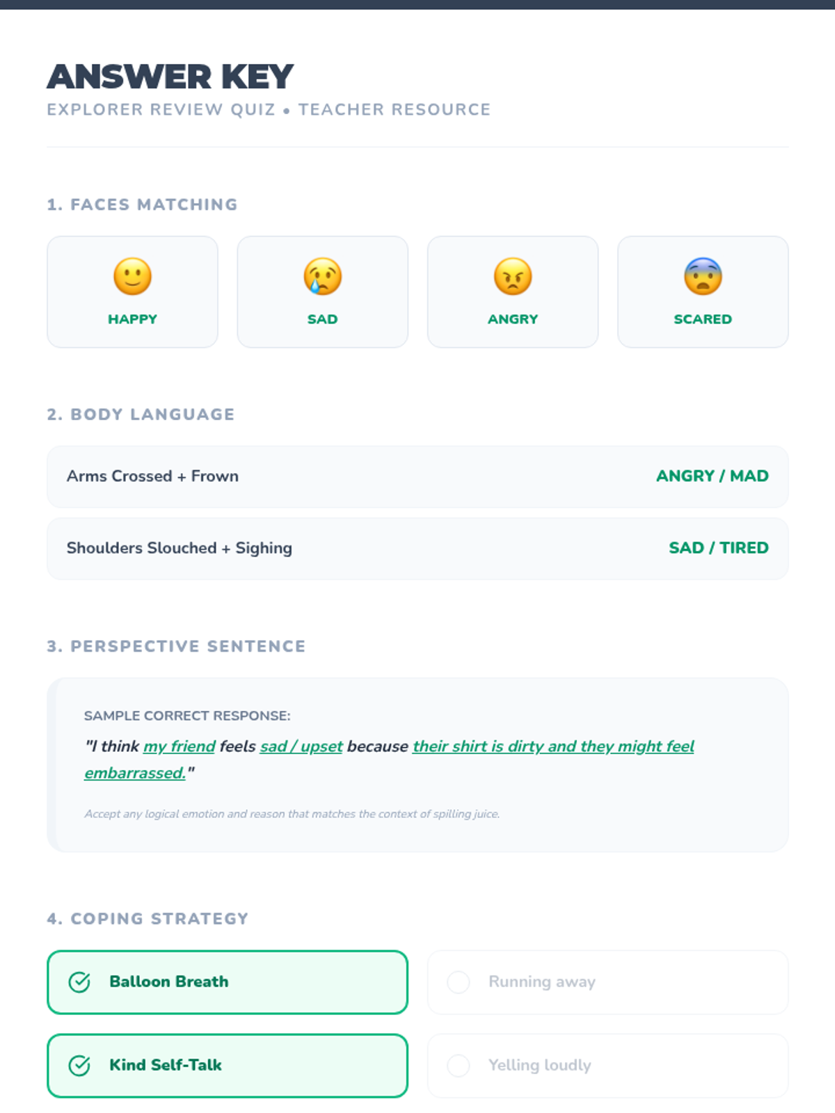Click the crying sad face emoji
The image size is (835, 1113).
322,276
